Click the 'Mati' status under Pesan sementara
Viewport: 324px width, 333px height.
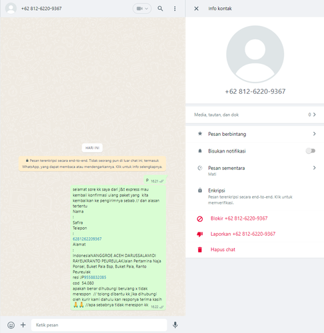point(212,174)
